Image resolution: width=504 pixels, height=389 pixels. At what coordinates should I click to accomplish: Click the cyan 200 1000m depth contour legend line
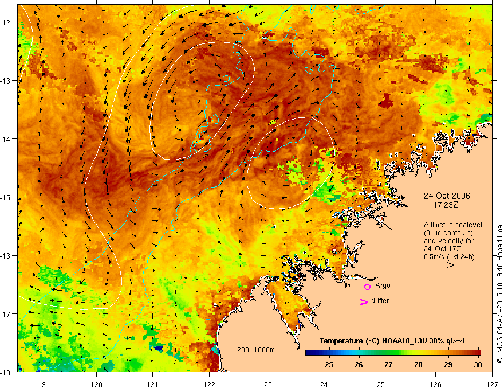(249, 356)
